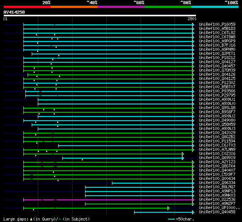
Task: Click the purple arrowhead of UniRef100_O22536 alignment
Action: (193, 200)
